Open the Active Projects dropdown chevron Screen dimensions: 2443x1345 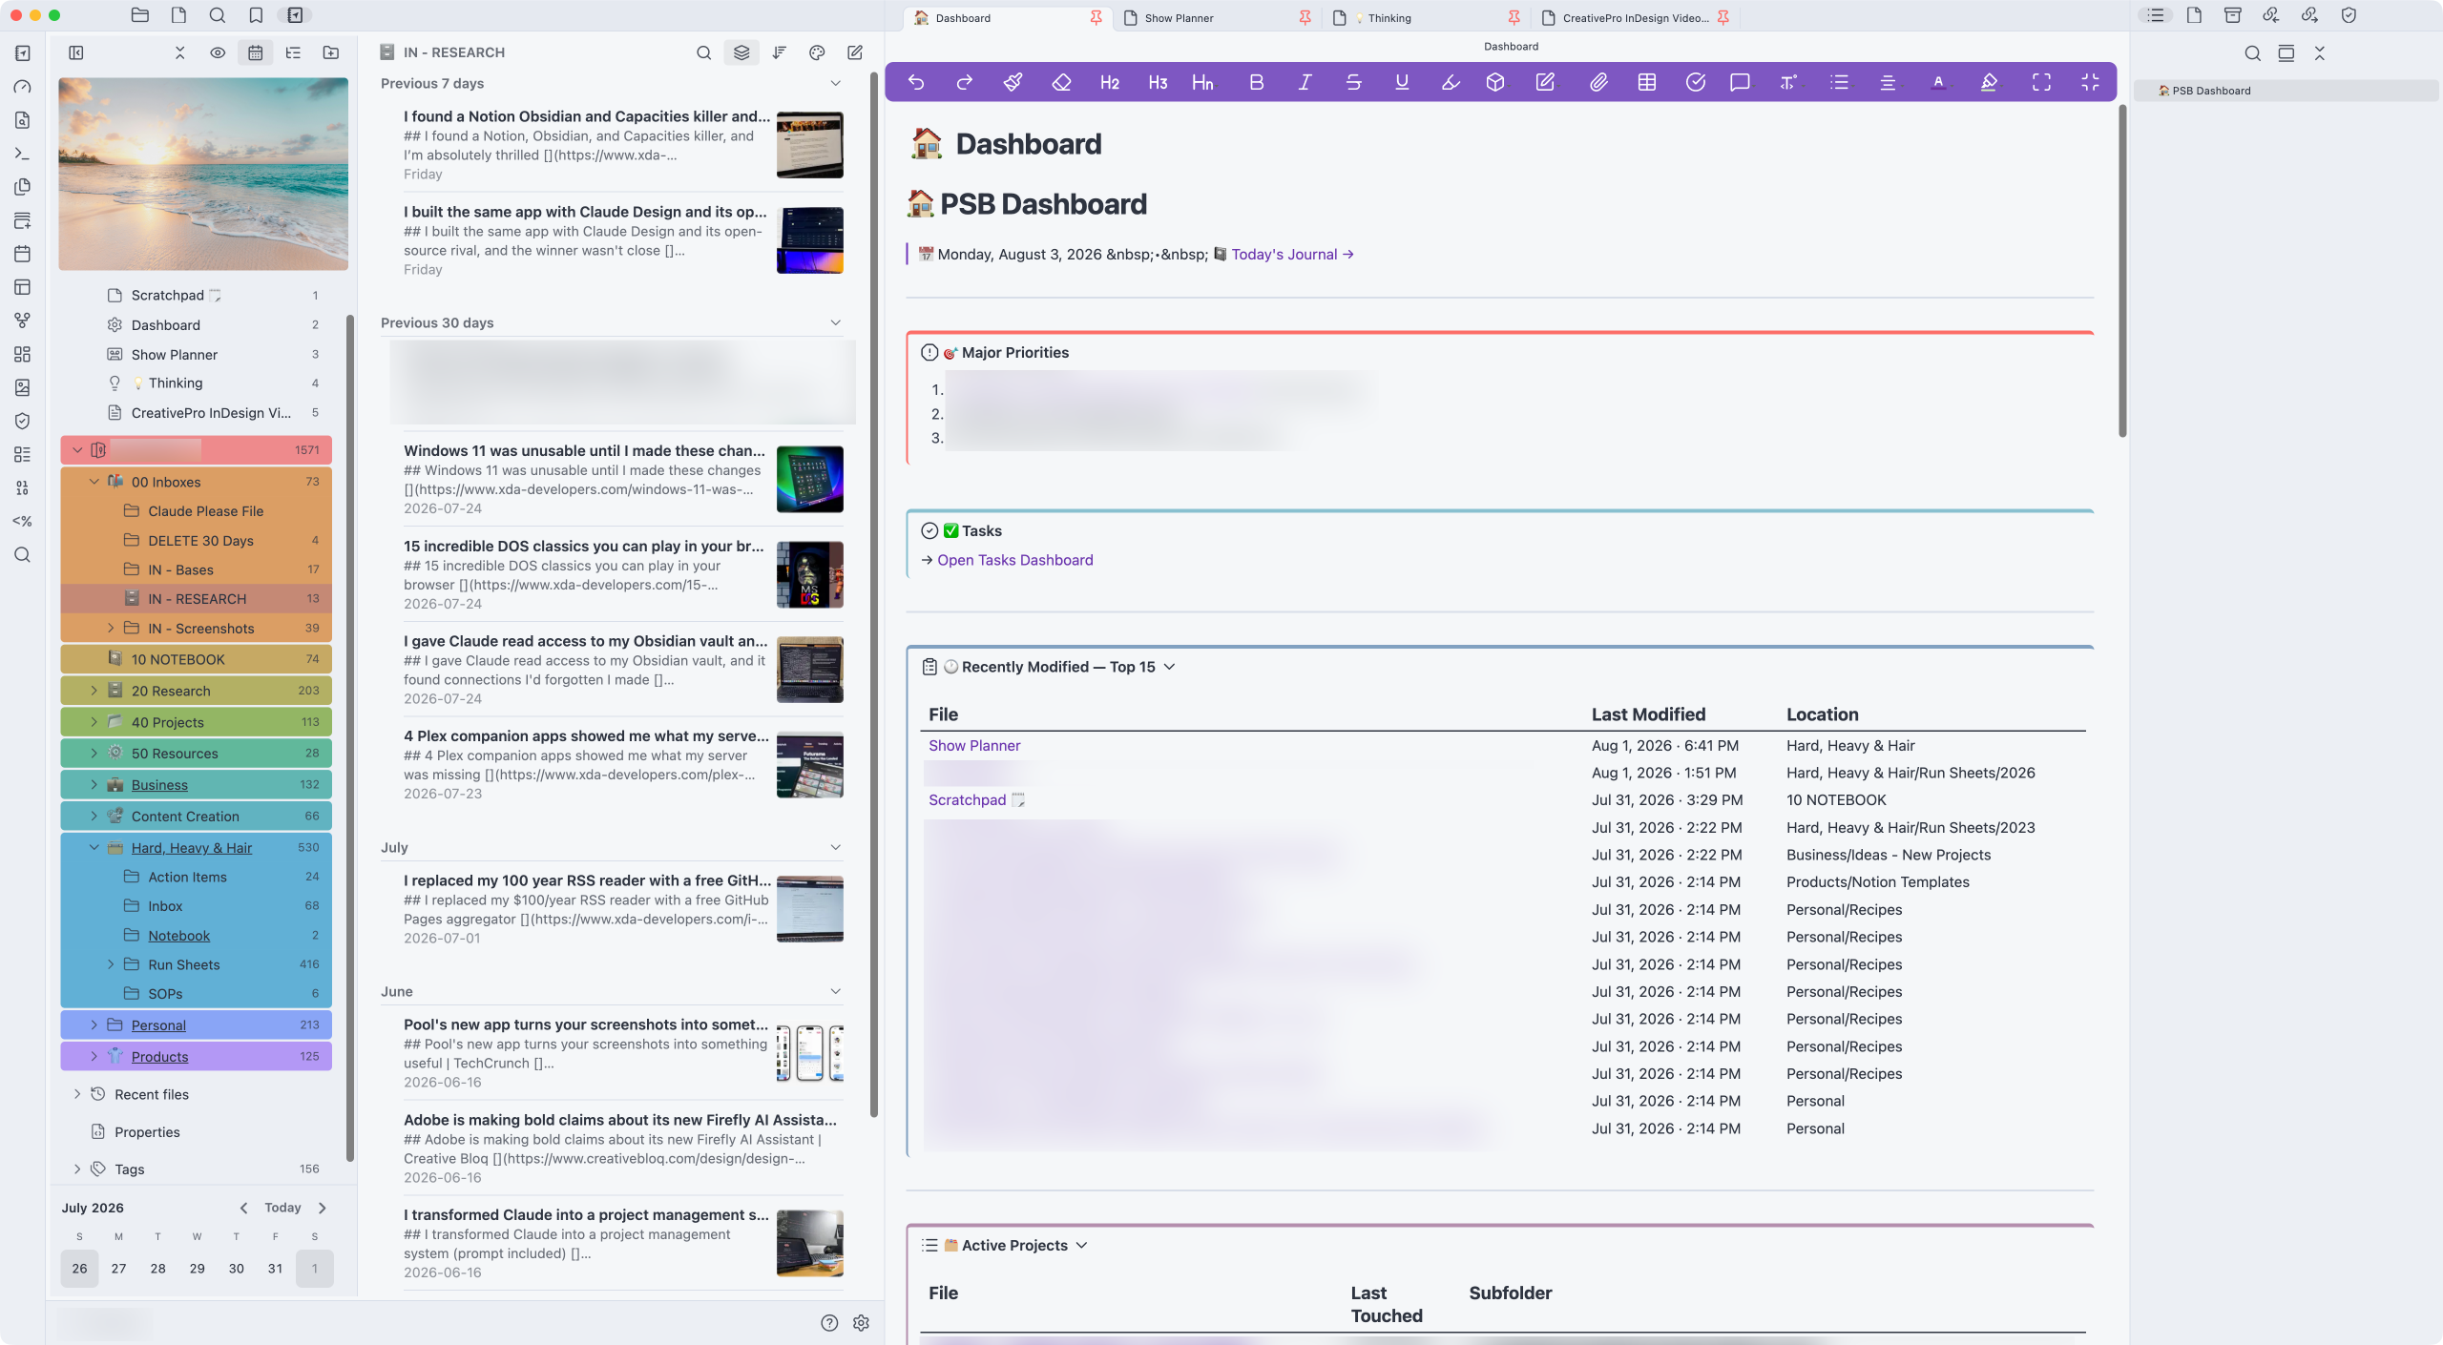(x=1081, y=1245)
